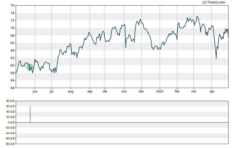
Task: Click the '-80 d.$' axis label
Action: point(10,144)
